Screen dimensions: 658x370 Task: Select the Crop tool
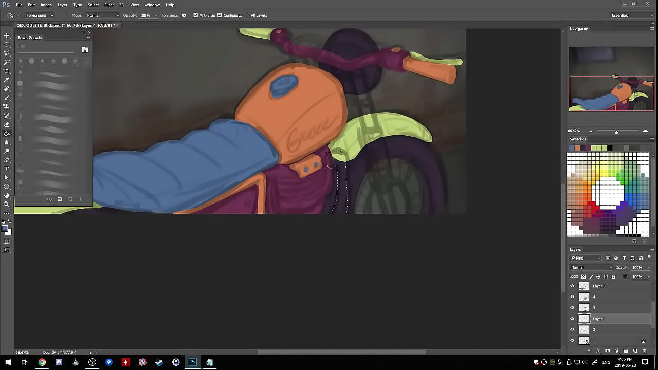pyautogui.click(x=7, y=71)
